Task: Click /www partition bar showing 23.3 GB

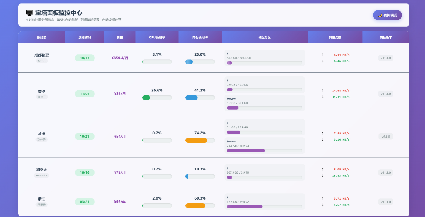Action: [265, 150]
